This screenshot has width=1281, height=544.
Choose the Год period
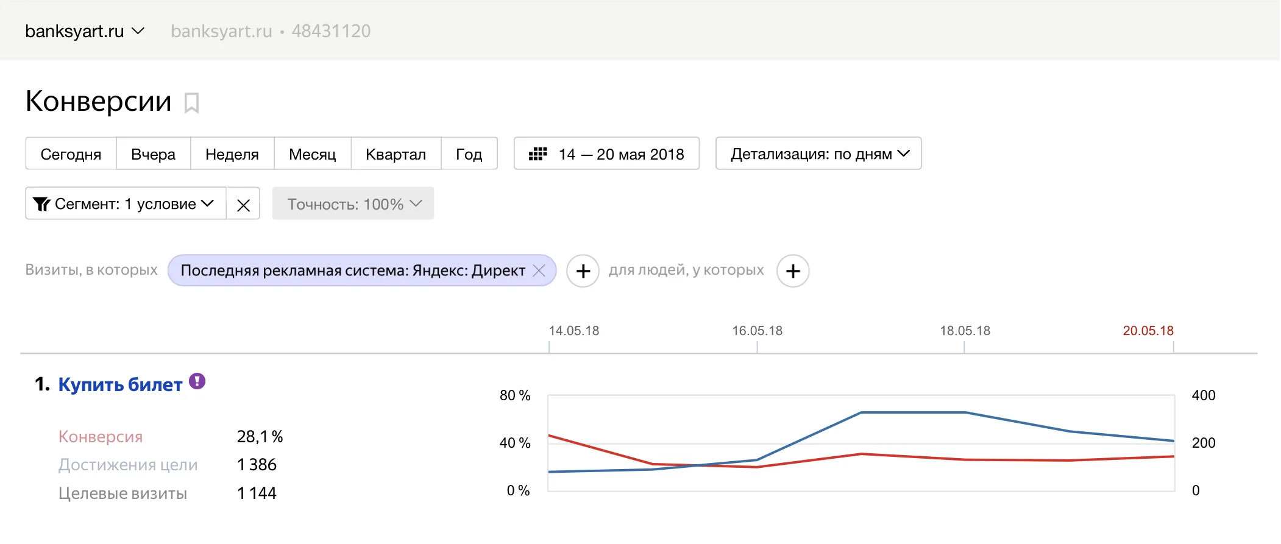(469, 154)
